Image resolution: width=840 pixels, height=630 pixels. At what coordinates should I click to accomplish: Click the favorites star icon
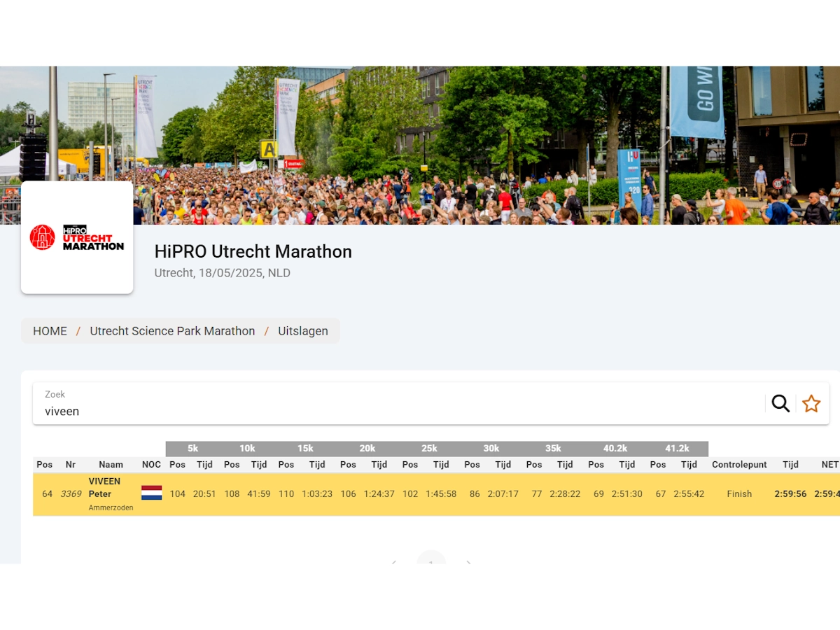[x=811, y=403]
